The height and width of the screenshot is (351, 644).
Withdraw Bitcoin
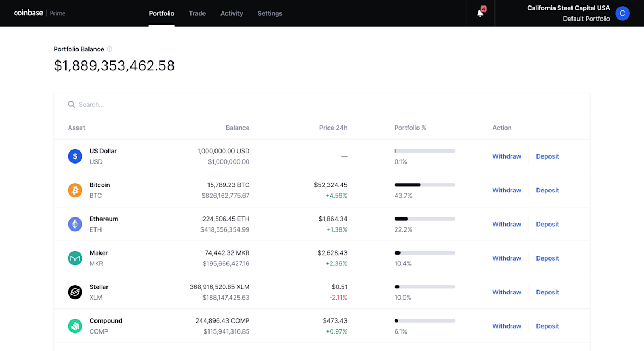[x=506, y=190]
